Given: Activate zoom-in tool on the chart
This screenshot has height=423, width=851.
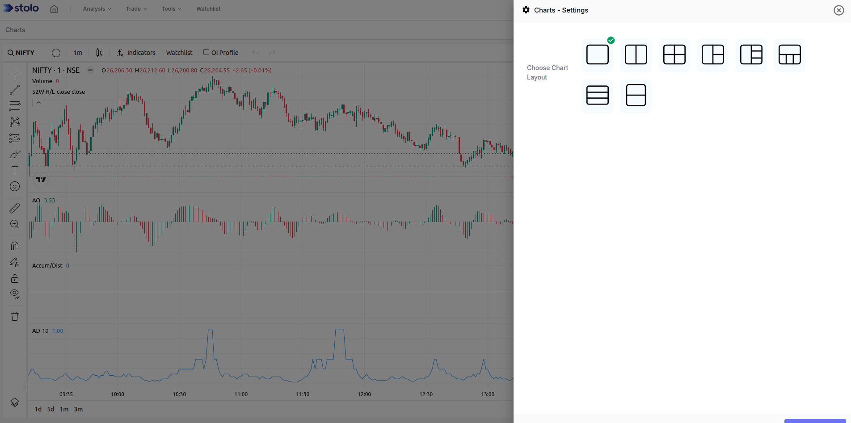Looking at the screenshot, I should pyautogui.click(x=15, y=224).
